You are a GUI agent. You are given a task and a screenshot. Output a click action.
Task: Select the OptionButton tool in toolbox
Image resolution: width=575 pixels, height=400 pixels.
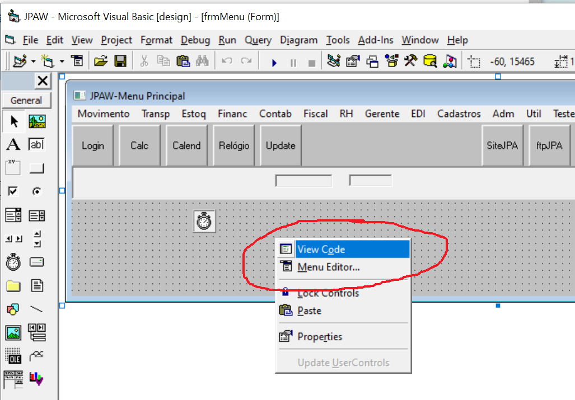coord(36,191)
